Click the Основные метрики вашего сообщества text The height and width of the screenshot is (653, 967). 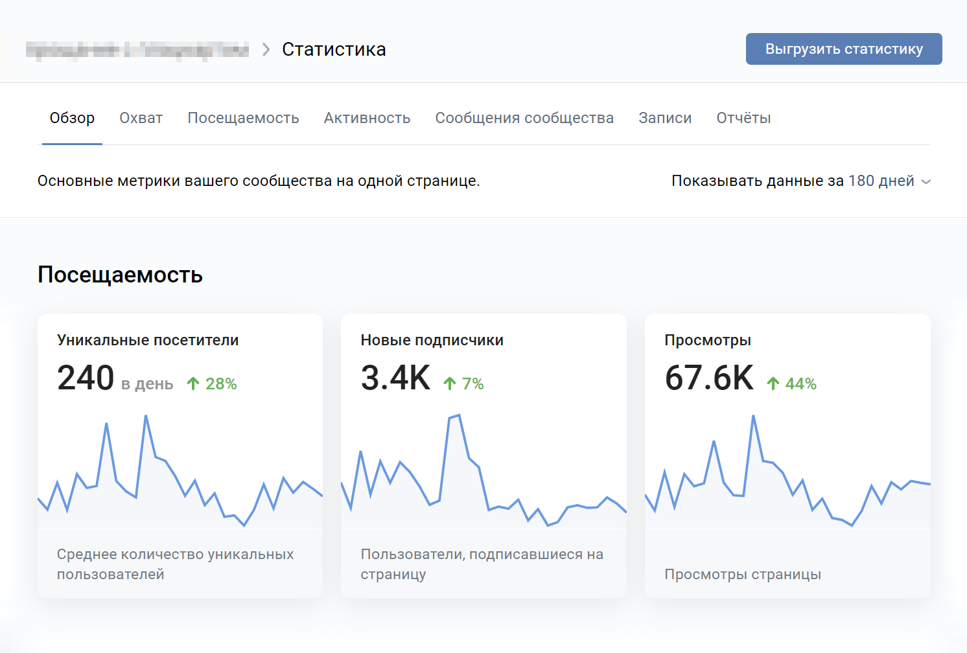coord(259,181)
